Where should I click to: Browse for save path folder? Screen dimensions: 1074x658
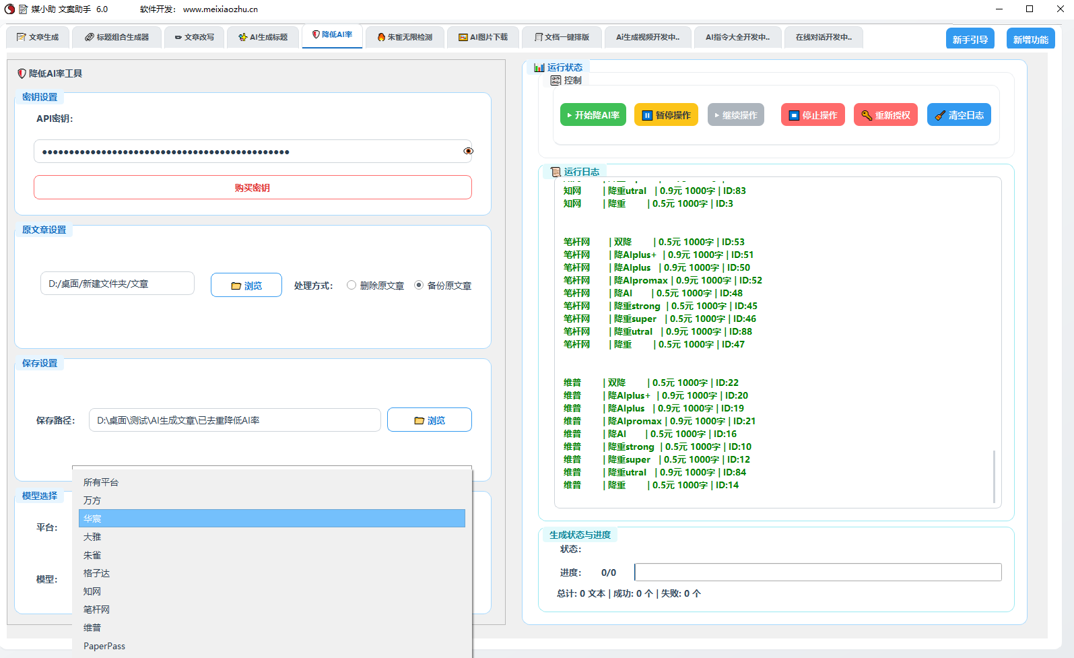429,420
